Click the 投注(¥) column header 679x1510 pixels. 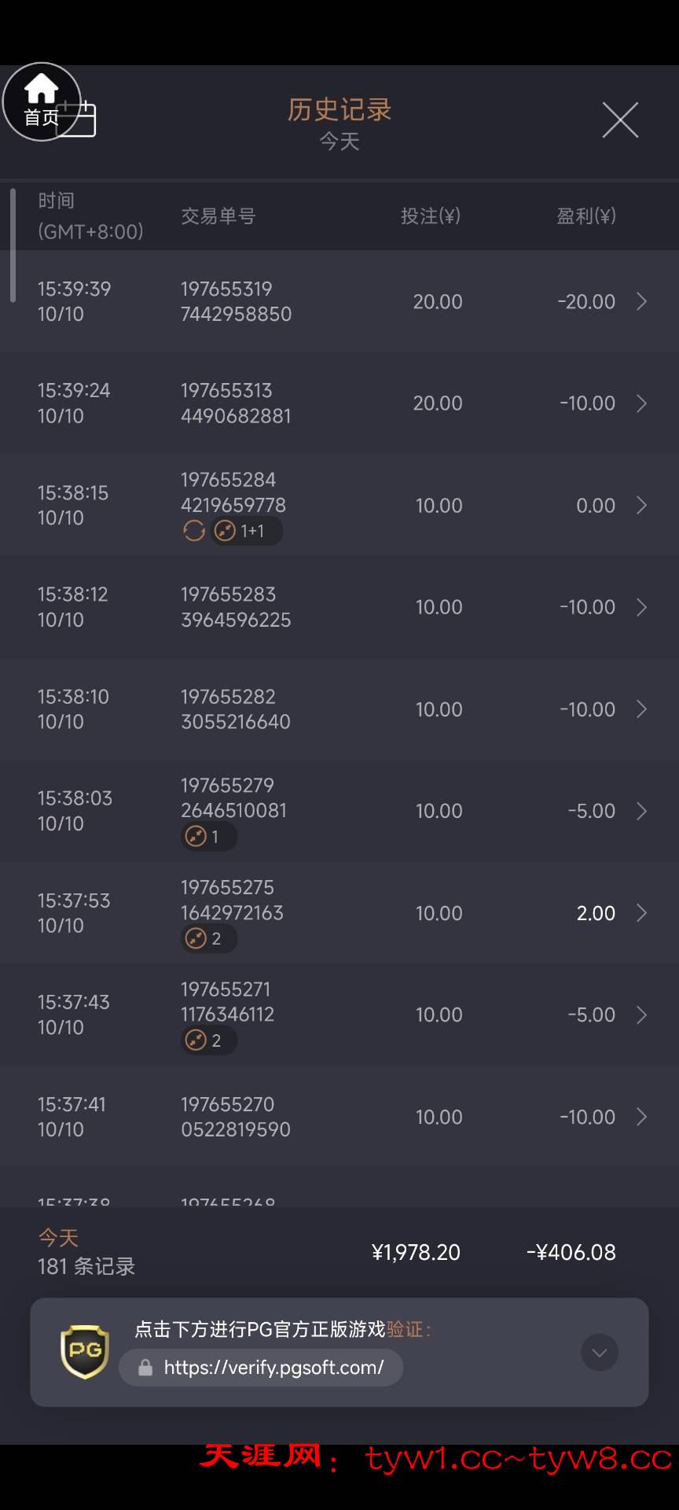(431, 216)
